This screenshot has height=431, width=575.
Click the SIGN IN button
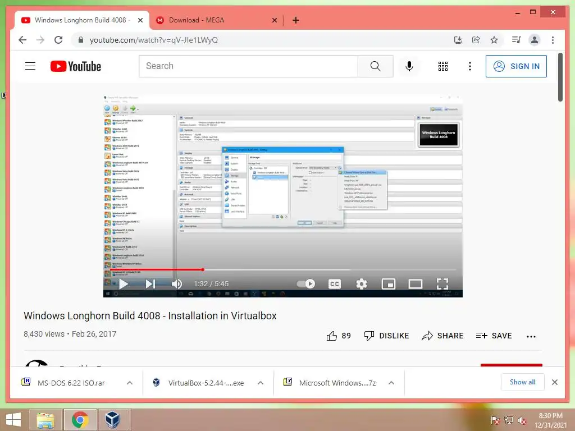[x=516, y=66]
